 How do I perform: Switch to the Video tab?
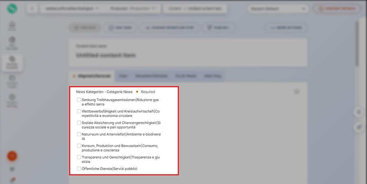click(x=123, y=76)
